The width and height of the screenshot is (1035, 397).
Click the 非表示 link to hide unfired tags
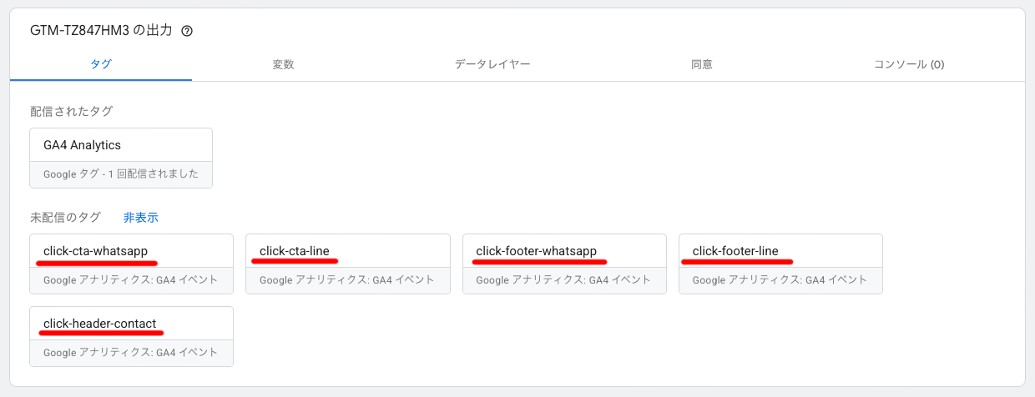[140, 218]
